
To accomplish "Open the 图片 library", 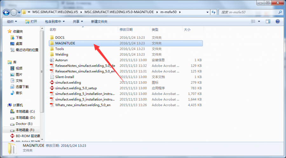I will (x=19, y=75).
